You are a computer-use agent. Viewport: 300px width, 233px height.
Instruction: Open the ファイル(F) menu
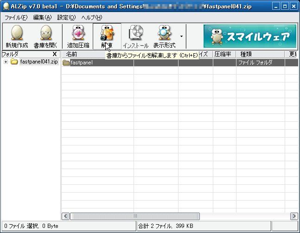coord(16,18)
